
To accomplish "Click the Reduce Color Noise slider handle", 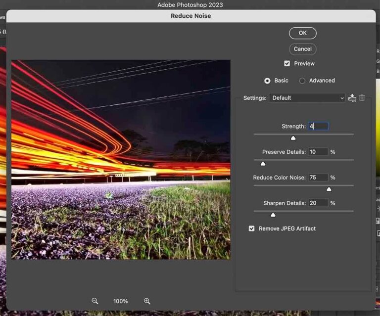I will 329,189.
